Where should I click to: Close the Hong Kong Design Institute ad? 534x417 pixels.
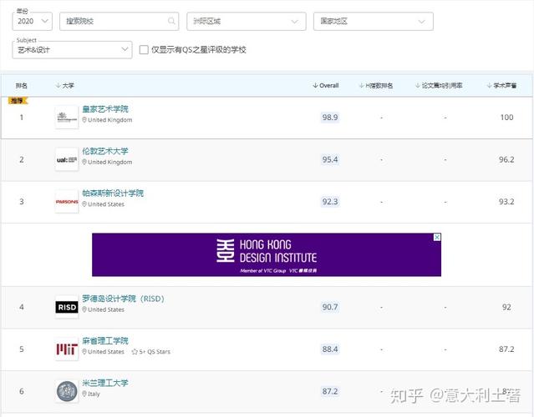(437, 237)
